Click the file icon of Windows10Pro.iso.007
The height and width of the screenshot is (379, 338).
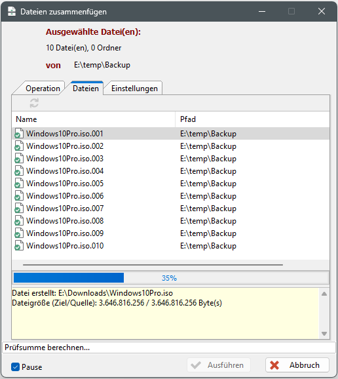pyautogui.click(x=19, y=209)
